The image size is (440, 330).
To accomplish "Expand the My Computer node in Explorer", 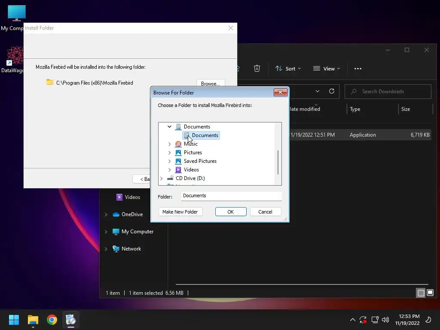I will coord(106,232).
